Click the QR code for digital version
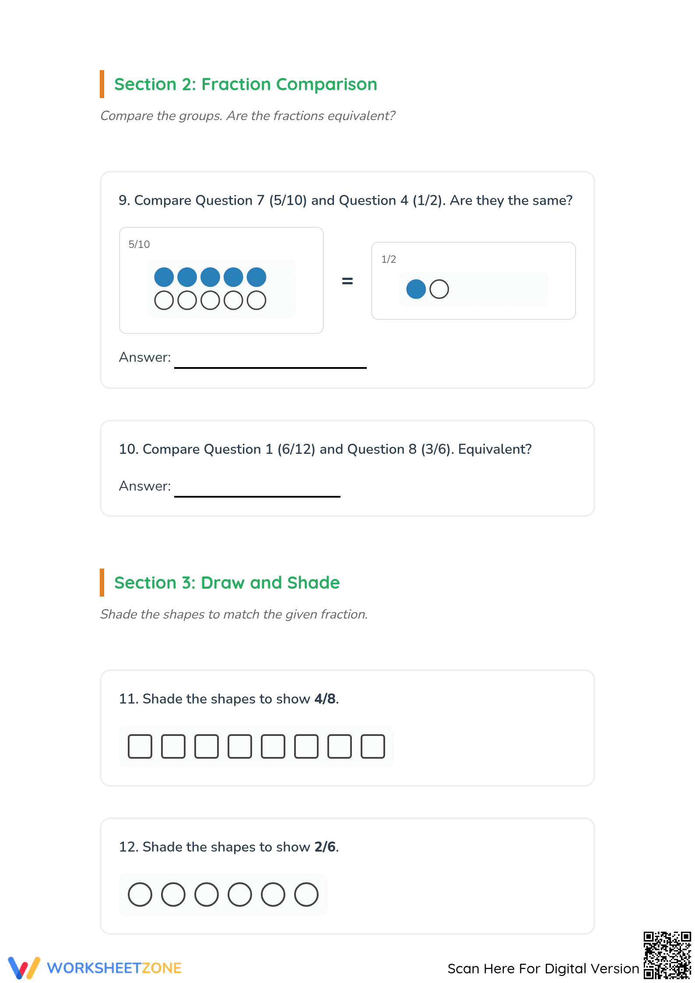695x983 pixels. point(667,955)
